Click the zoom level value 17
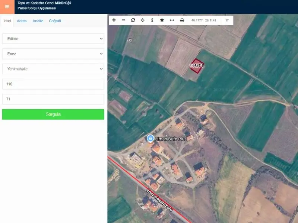 pos(227,20)
